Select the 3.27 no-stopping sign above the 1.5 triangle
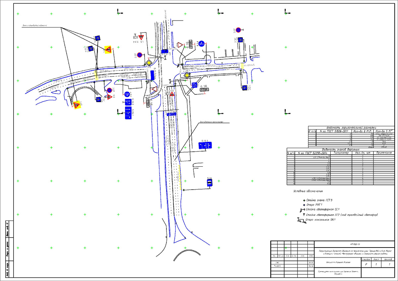This screenshot has width=398, height=281. [109, 90]
